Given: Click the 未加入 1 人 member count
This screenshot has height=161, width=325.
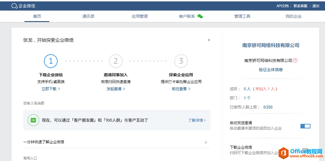Looking at the screenshot, I should pyautogui.click(x=265, y=89).
